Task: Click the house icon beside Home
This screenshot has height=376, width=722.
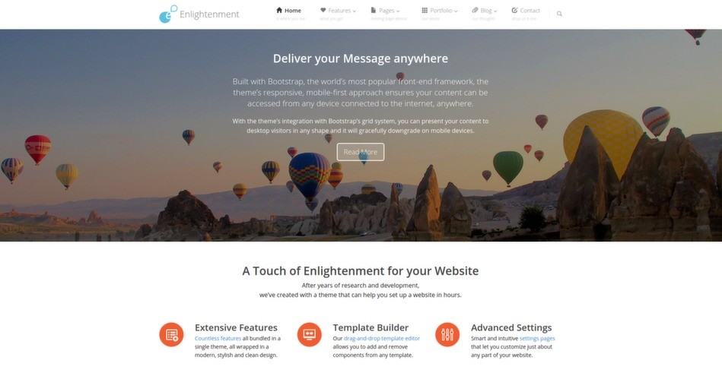Action: (279, 10)
